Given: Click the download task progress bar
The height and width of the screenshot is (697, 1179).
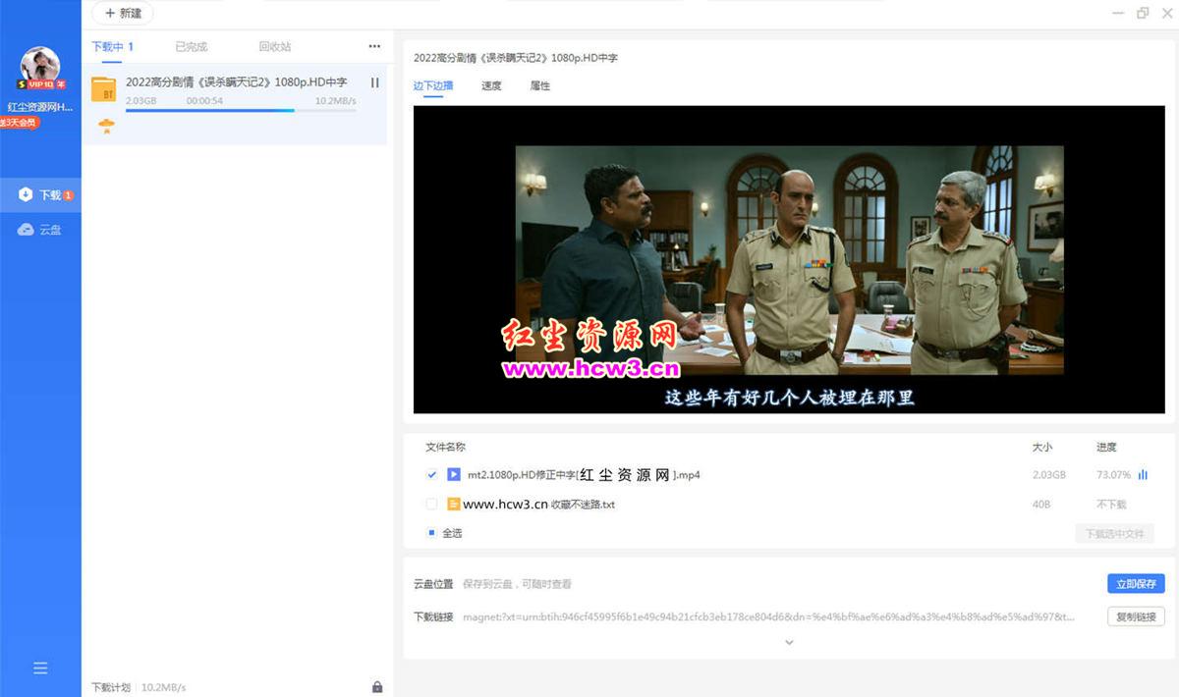Looking at the screenshot, I should tap(241, 111).
